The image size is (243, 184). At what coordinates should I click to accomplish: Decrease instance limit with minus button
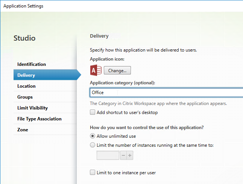coord(123,155)
